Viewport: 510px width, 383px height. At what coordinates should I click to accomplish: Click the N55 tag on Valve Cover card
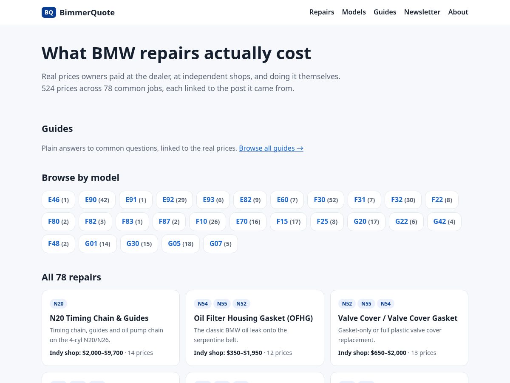tap(366, 303)
